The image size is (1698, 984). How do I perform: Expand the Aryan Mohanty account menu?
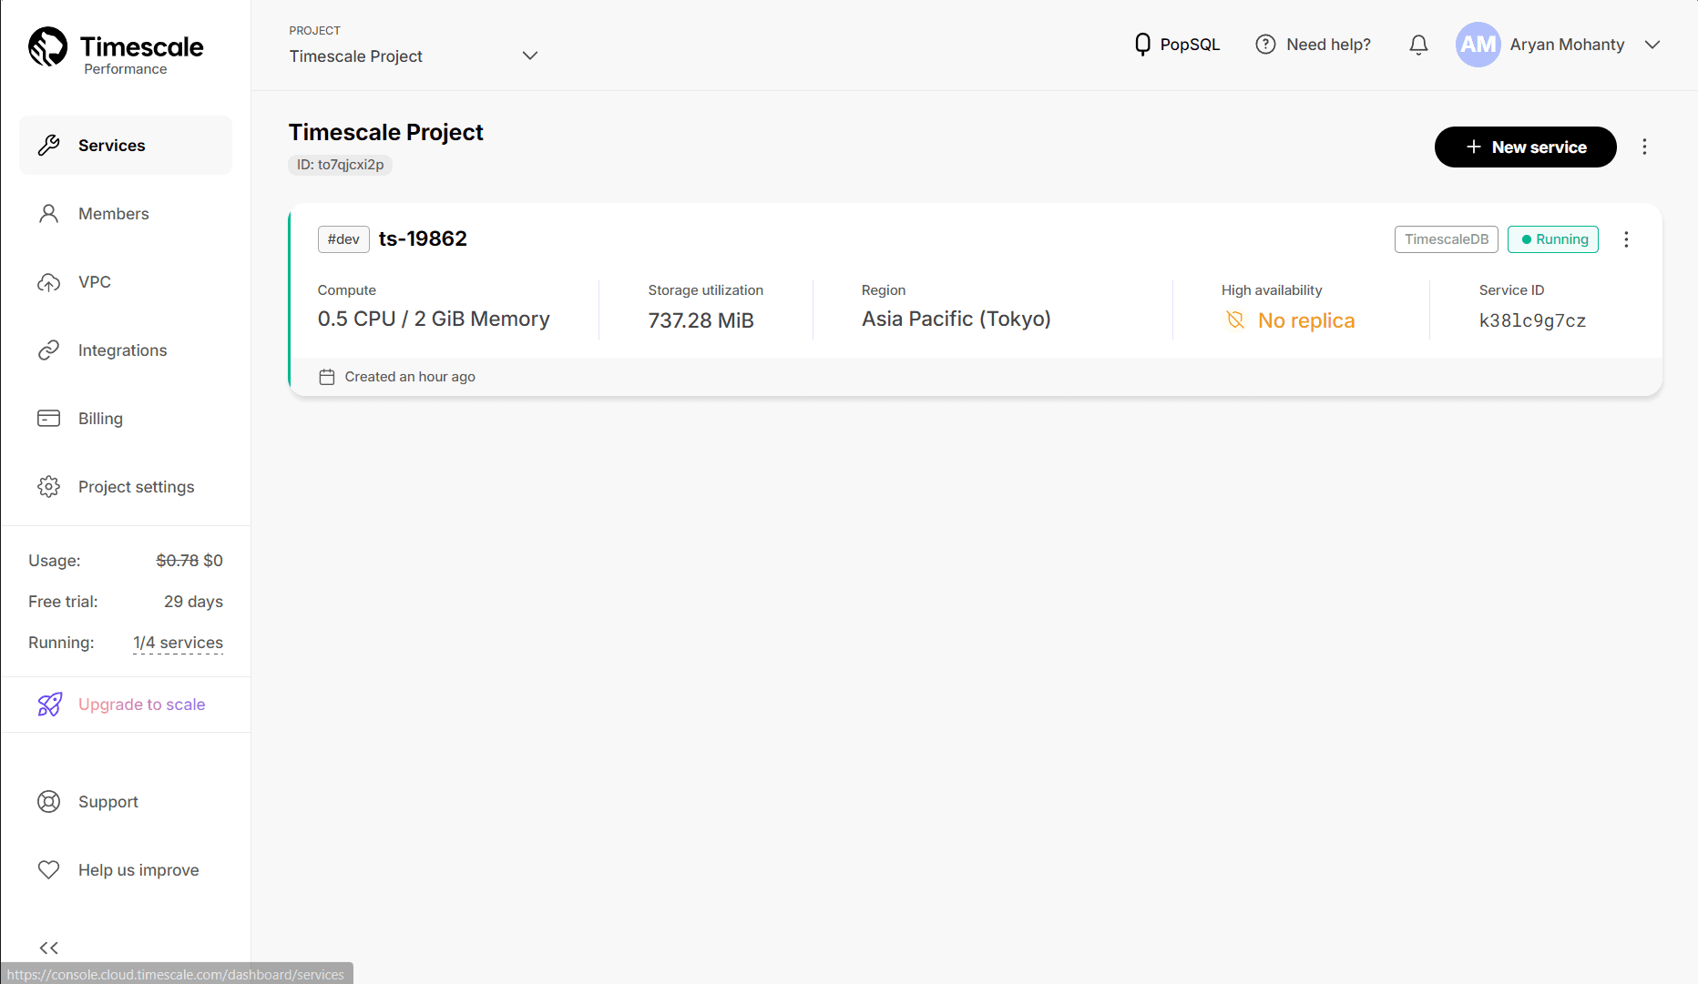(x=1652, y=45)
